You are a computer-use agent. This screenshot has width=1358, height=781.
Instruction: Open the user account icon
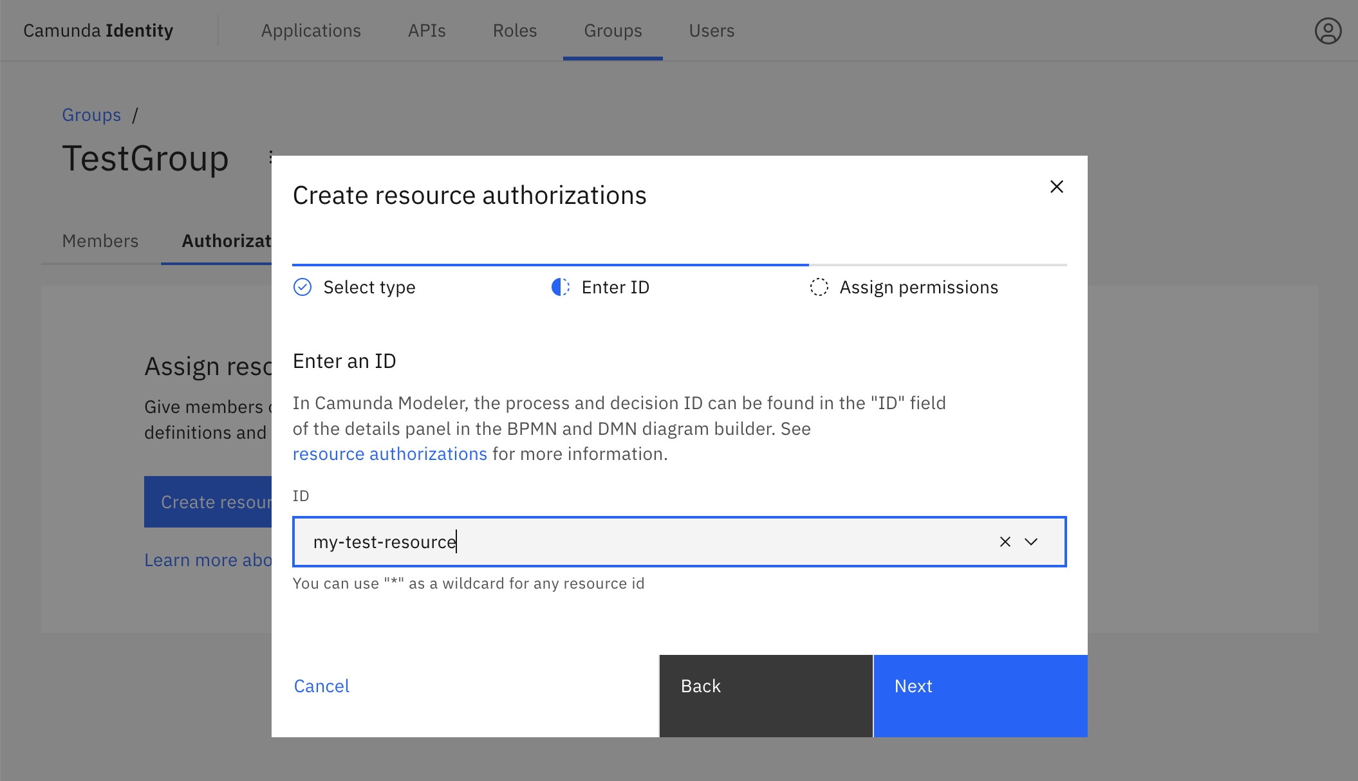(x=1326, y=30)
